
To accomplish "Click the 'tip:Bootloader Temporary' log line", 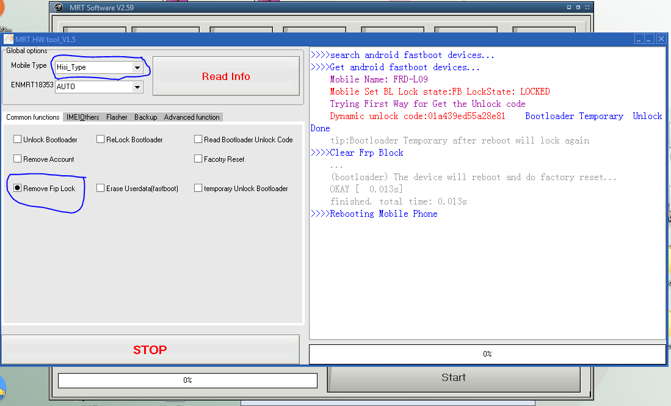I will coord(460,141).
